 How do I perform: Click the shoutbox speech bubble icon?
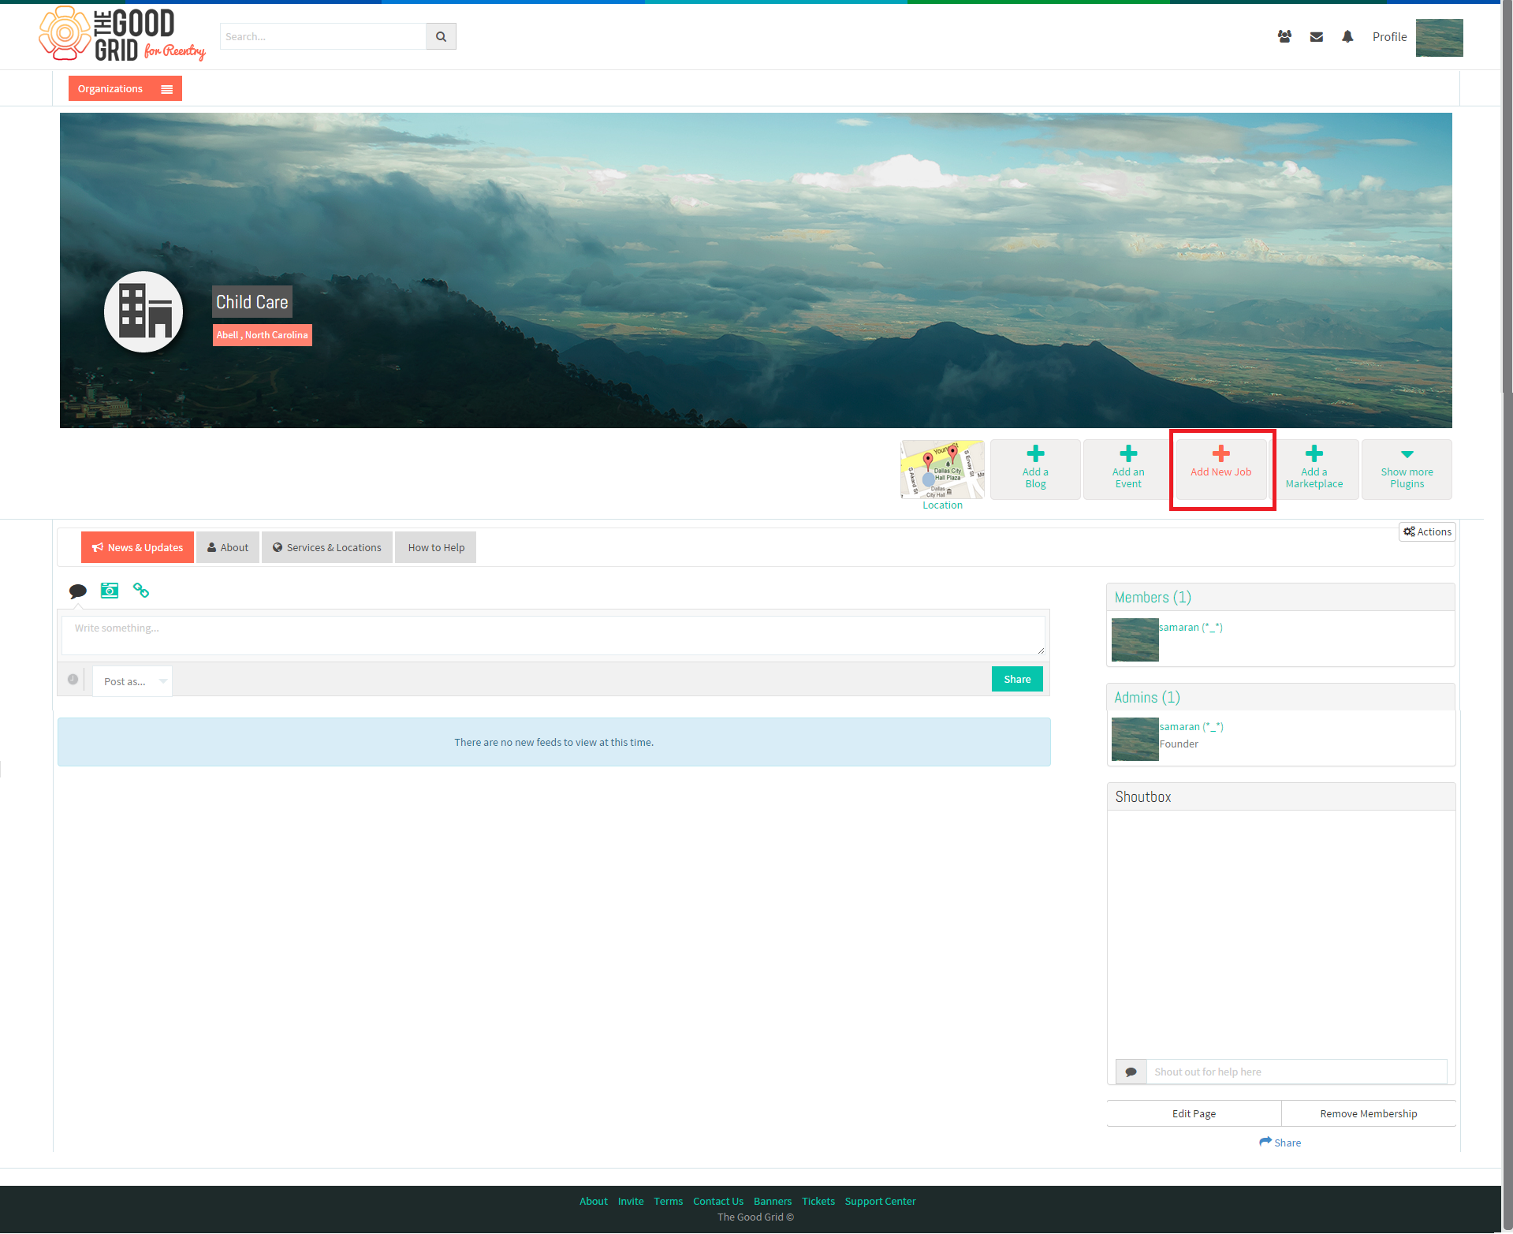pos(1131,1072)
